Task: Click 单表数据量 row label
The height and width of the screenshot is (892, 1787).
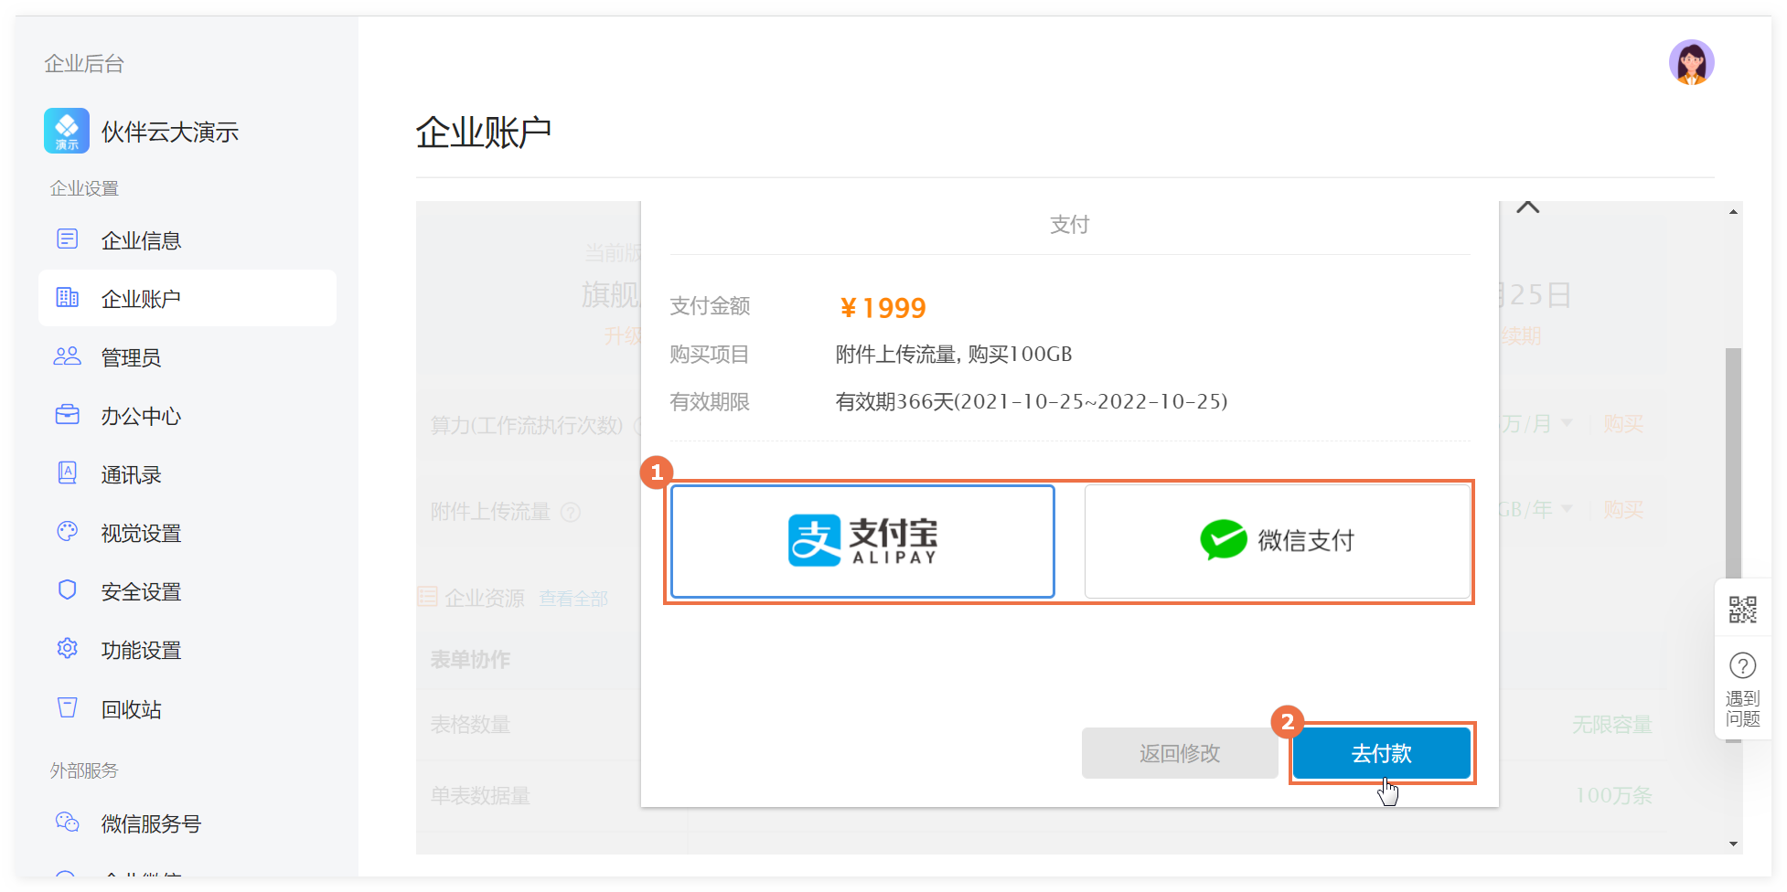Action: pyautogui.click(x=480, y=795)
